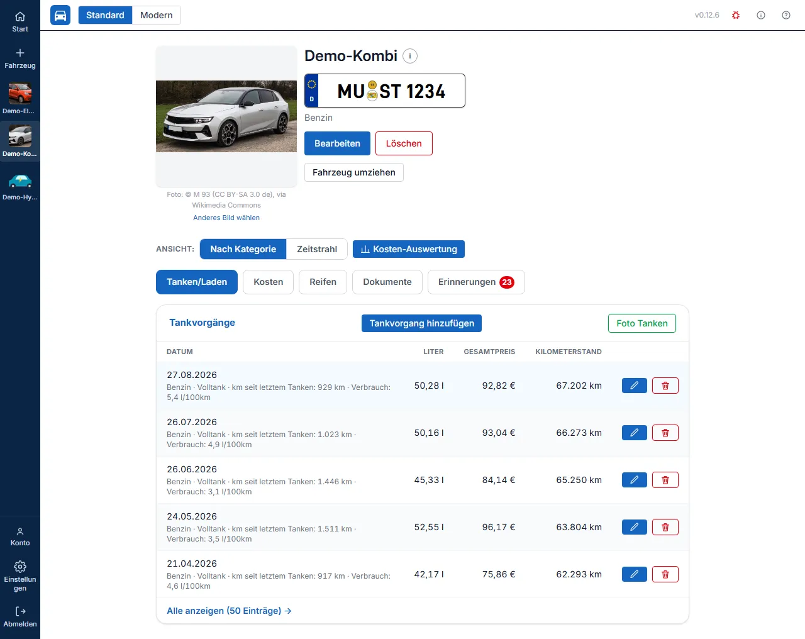Open the Tanken/Laden tab
805x639 pixels.
pos(197,282)
